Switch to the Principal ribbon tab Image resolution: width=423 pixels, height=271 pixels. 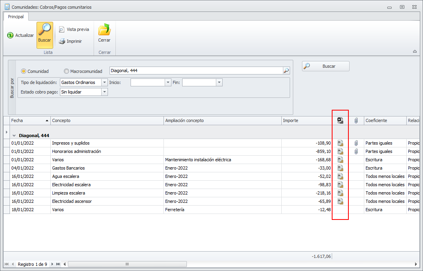[16, 17]
